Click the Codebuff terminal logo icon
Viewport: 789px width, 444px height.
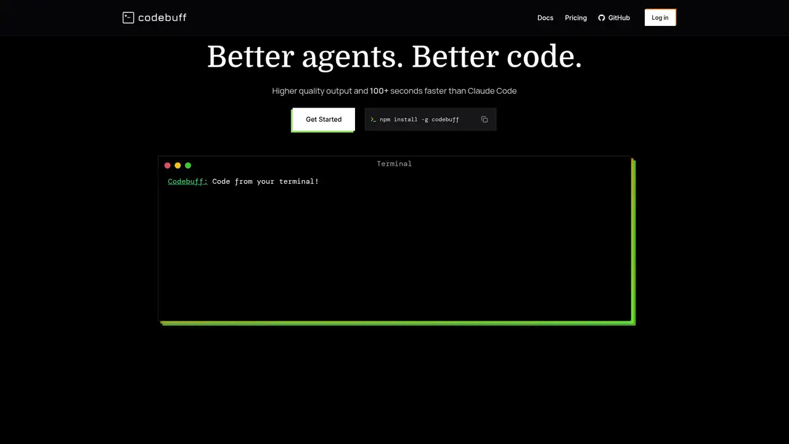coord(128,18)
